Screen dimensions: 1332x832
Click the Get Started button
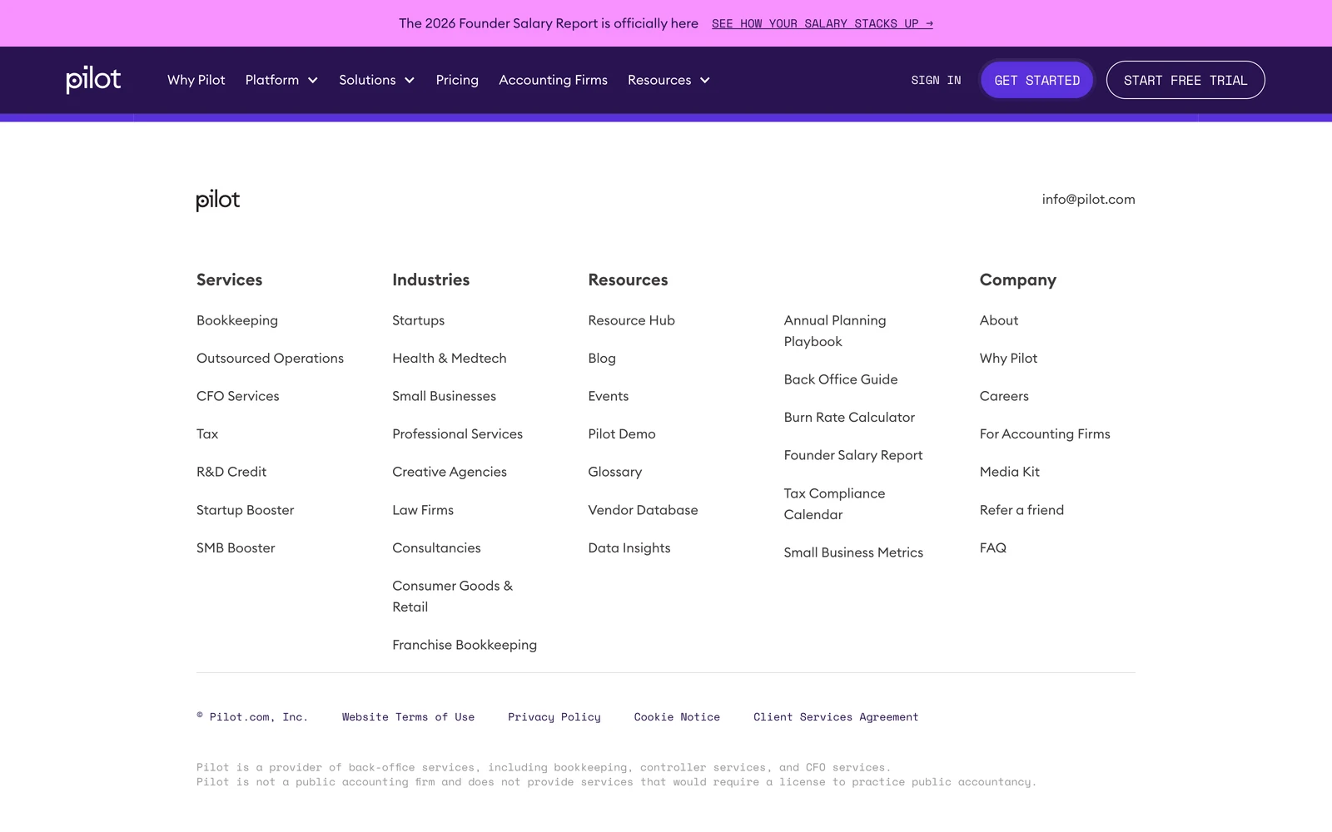[x=1036, y=80]
